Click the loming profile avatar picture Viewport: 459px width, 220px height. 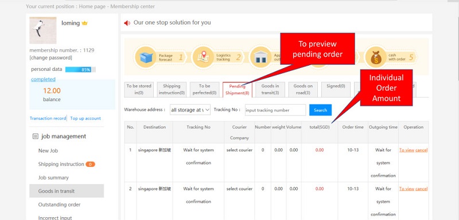pos(43,30)
